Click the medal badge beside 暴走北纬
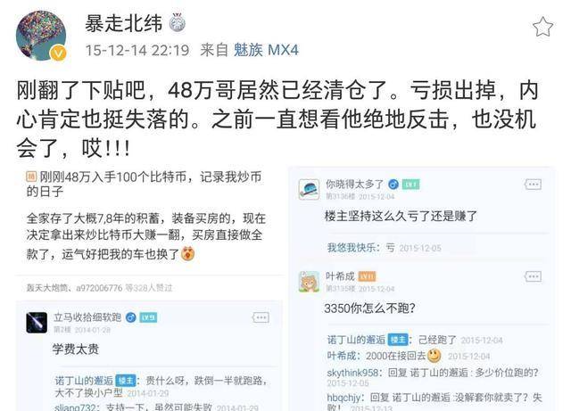571x411 pixels. pos(178,22)
